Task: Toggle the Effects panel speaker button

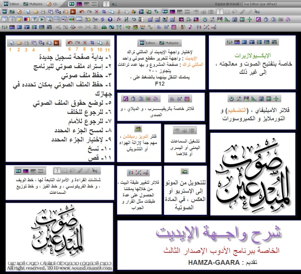Action: tap(12, 20)
